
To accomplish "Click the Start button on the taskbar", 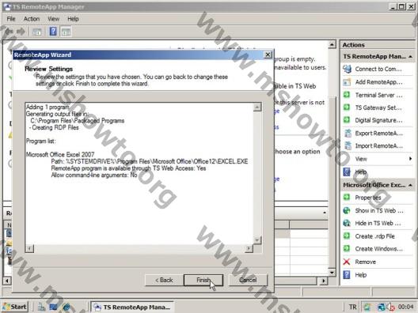I will pyautogui.click(x=15, y=307).
